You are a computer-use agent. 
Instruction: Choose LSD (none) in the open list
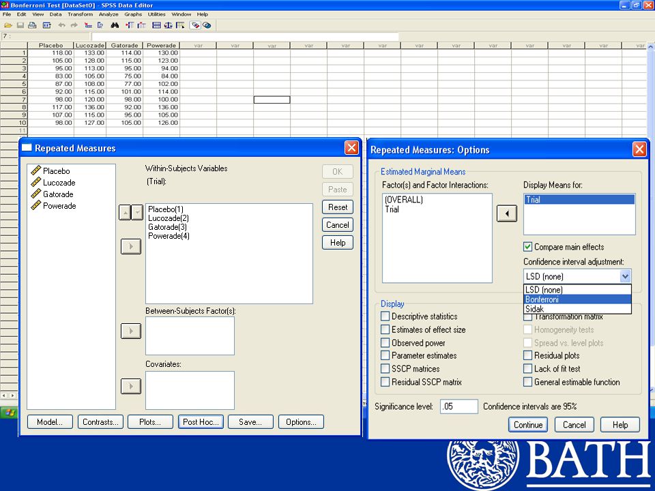coord(577,290)
